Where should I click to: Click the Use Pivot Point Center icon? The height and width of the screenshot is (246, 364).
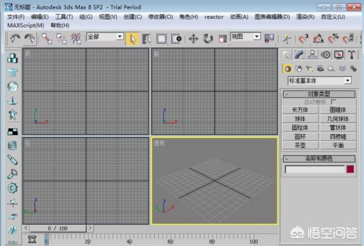[x=269, y=39]
